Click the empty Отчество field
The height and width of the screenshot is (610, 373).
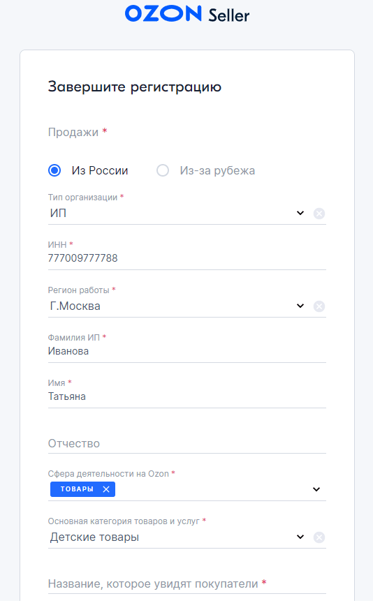pos(187,443)
